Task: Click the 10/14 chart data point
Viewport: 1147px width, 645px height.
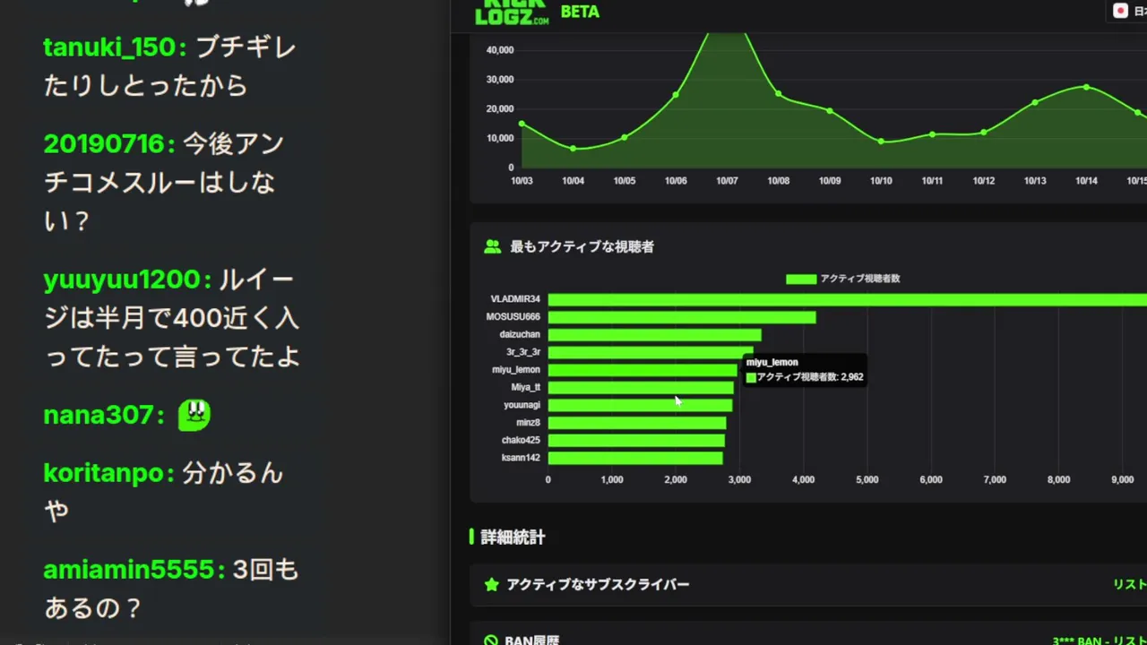Action: 1086,87
